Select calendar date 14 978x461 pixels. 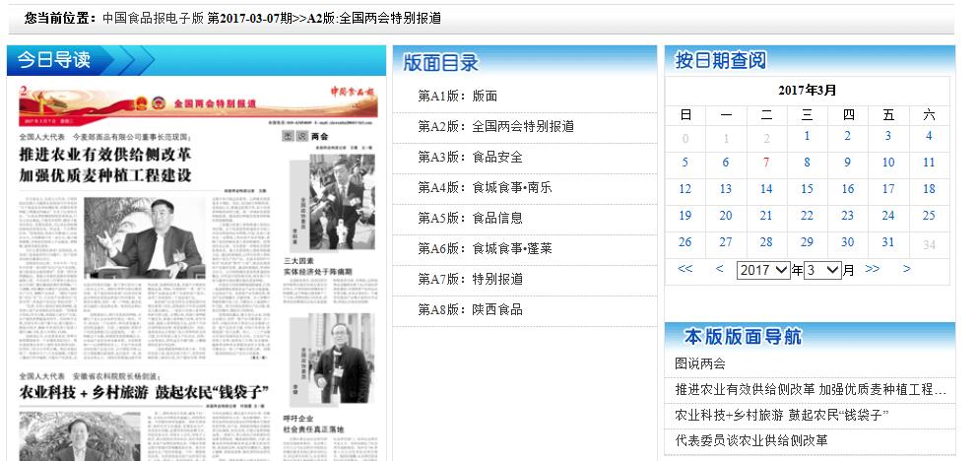click(x=766, y=189)
